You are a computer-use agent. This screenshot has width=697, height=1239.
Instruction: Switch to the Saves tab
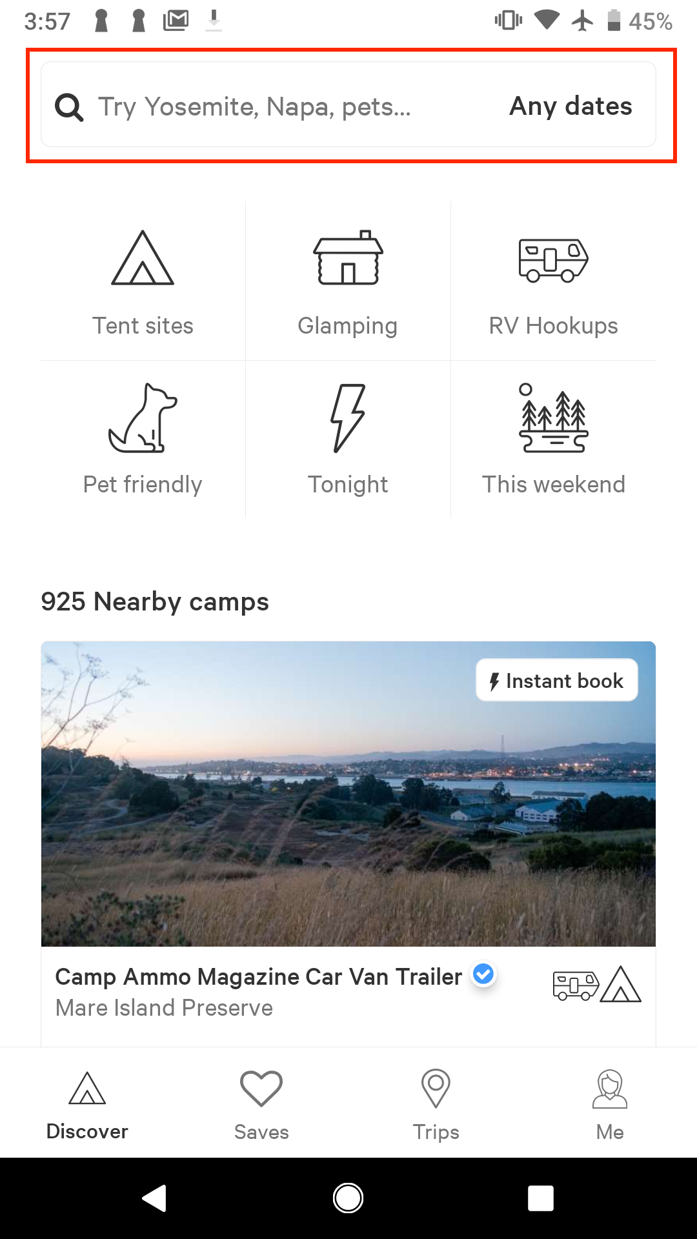coord(261,1105)
